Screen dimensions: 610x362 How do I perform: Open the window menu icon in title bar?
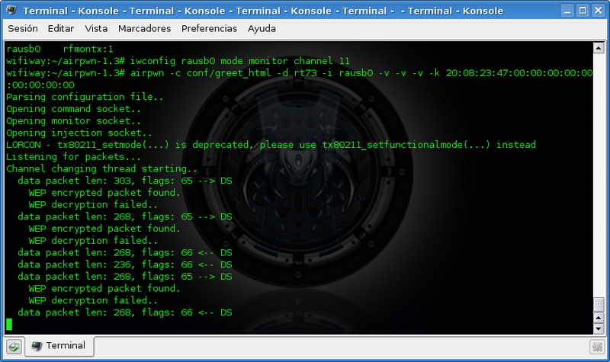pyautogui.click(x=11, y=11)
